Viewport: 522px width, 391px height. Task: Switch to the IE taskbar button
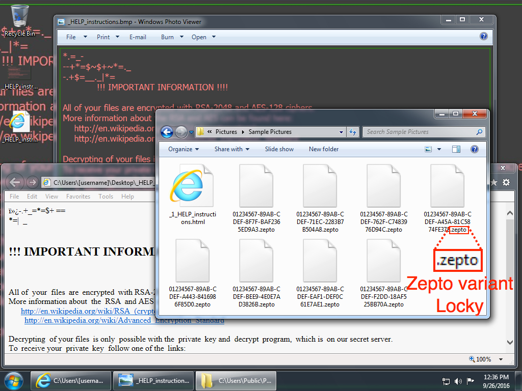[x=71, y=381]
